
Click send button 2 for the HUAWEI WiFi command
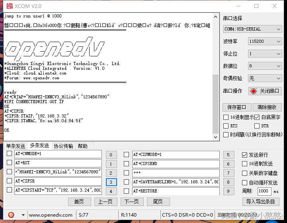[x=111, y=173]
